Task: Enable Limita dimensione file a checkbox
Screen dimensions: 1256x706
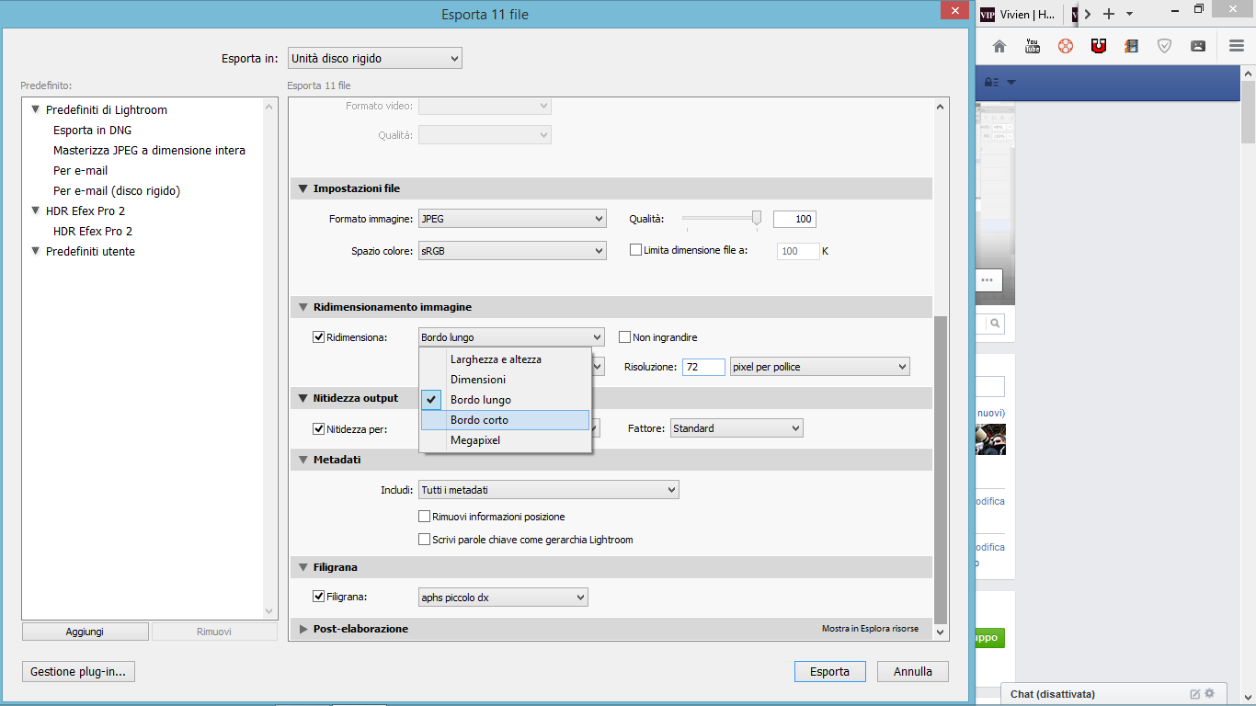Action: click(635, 249)
